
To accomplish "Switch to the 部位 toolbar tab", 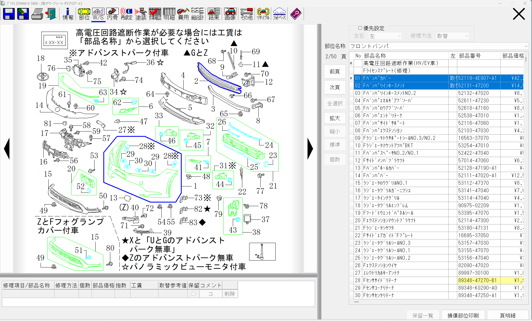I will click(x=84, y=14).
